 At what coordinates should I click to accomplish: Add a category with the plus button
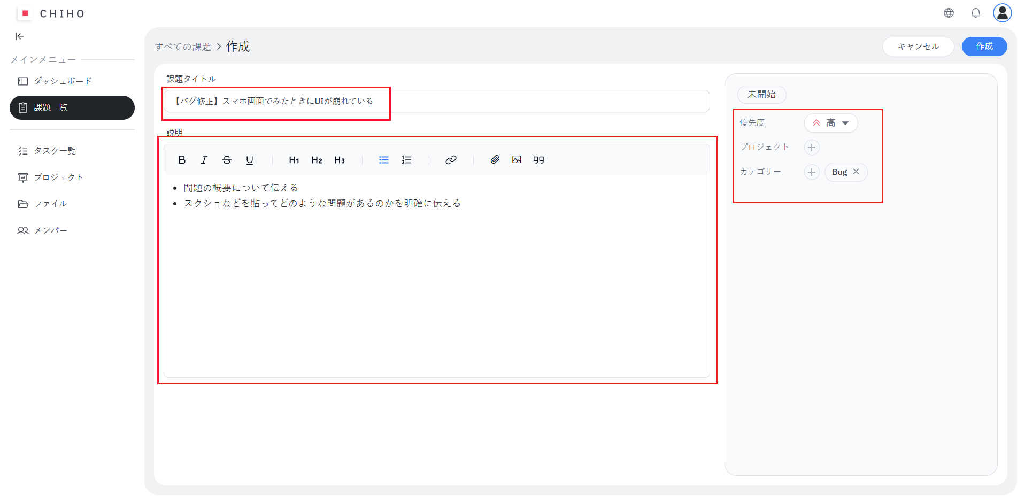tap(812, 172)
